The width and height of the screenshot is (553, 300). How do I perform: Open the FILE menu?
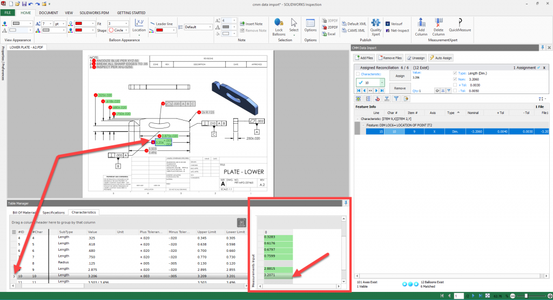[x=8, y=13]
